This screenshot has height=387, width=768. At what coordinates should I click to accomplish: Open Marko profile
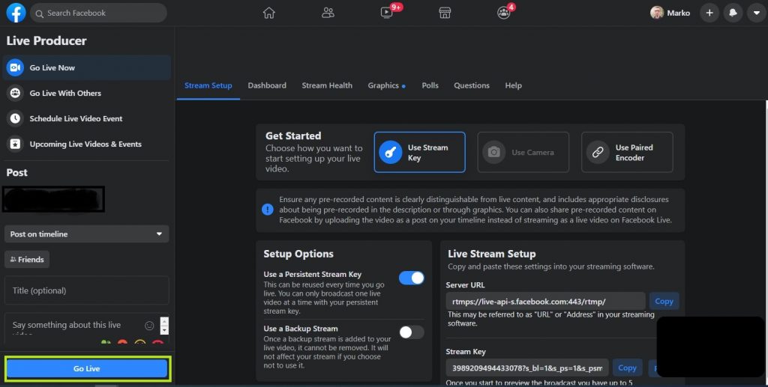pyautogui.click(x=670, y=13)
